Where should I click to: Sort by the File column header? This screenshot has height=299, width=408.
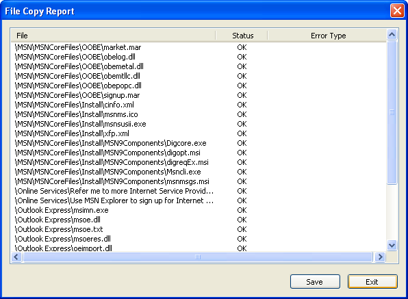pos(113,36)
